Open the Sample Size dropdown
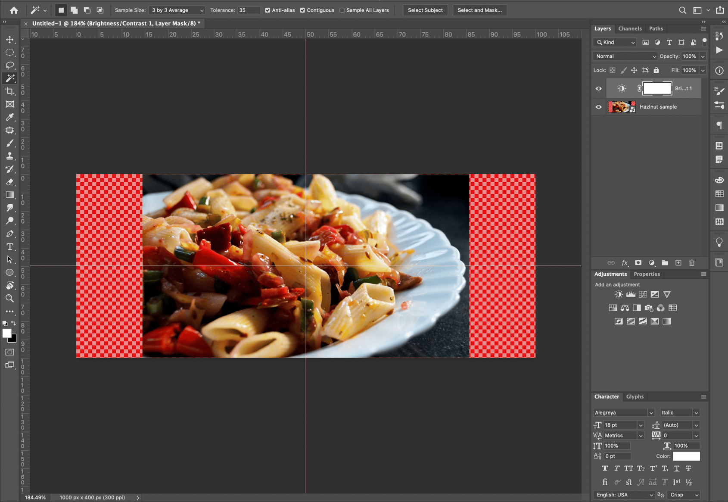728x502 pixels. tap(177, 10)
